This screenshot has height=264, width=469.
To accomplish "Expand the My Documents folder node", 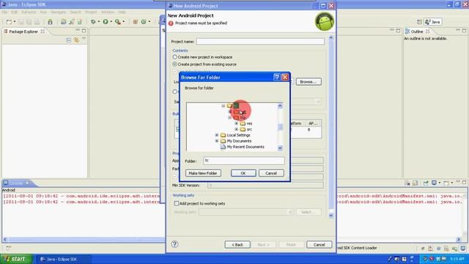I will pyautogui.click(x=217, y=141).
